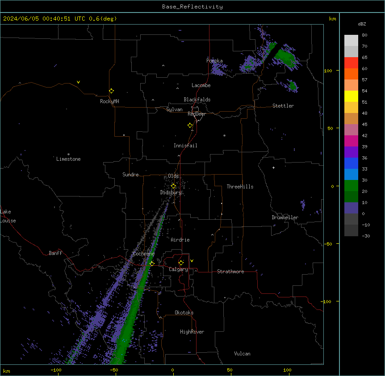Image resolution: width=385 pixels, height=376 pixels.
Task: Click the Airdrie label
Action: [x=180, y=240]
